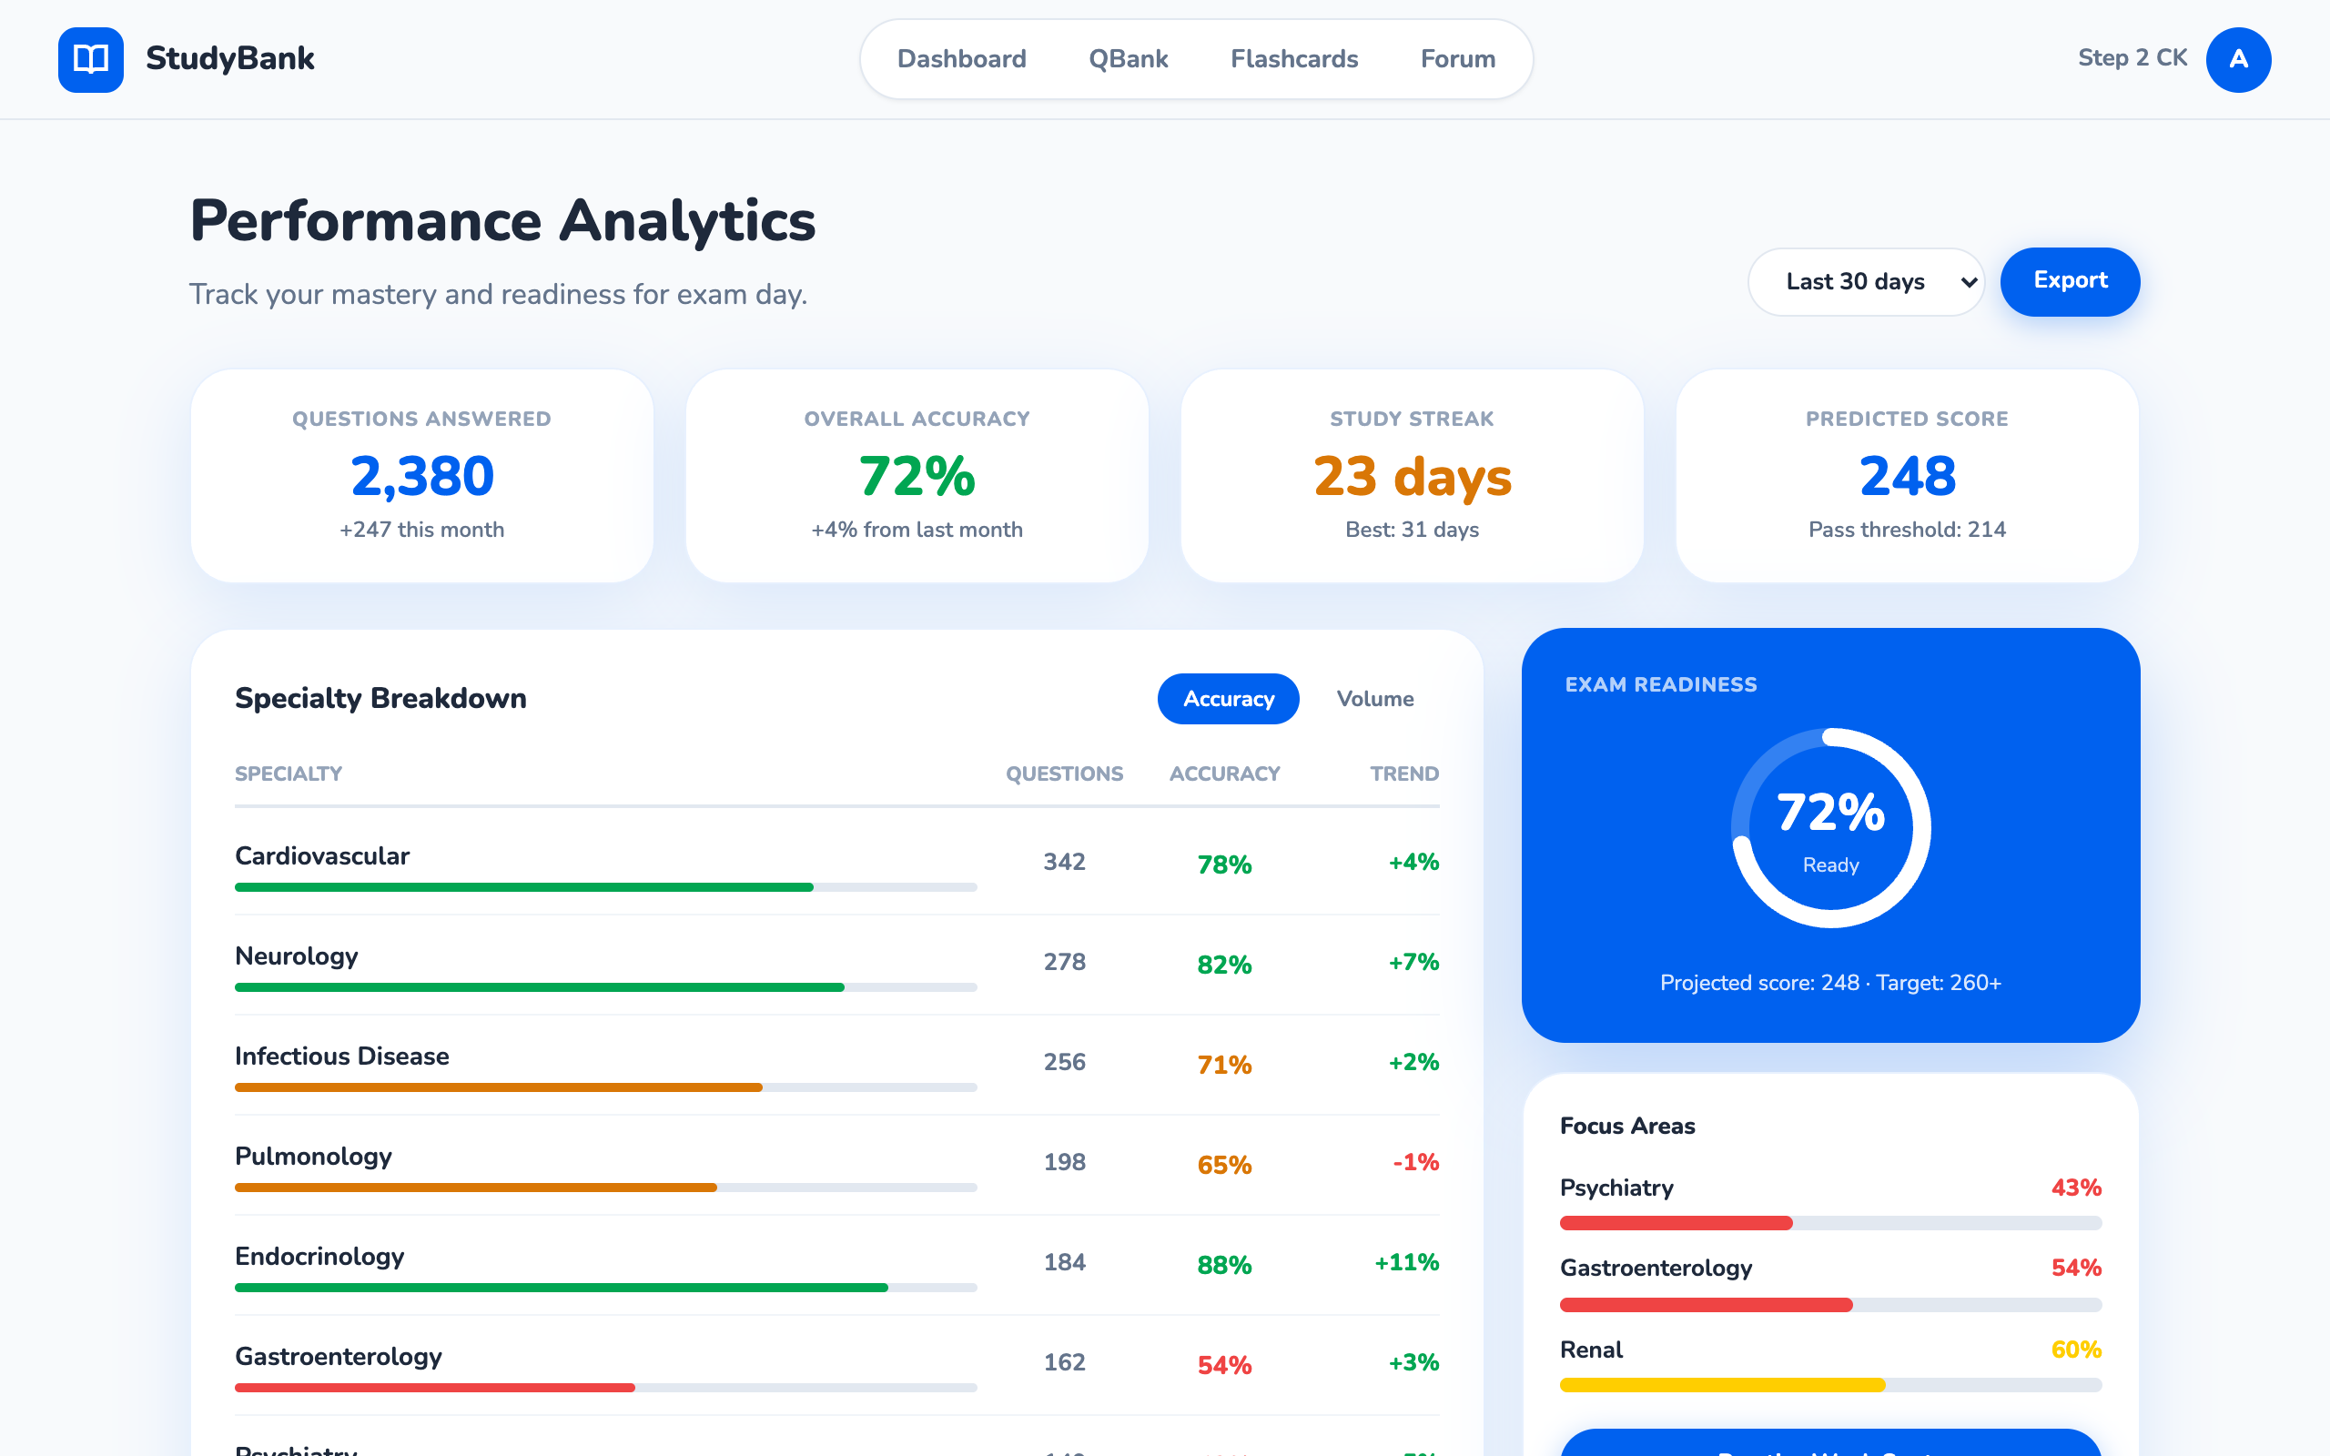Click the Export button

tap(2069, 281)
